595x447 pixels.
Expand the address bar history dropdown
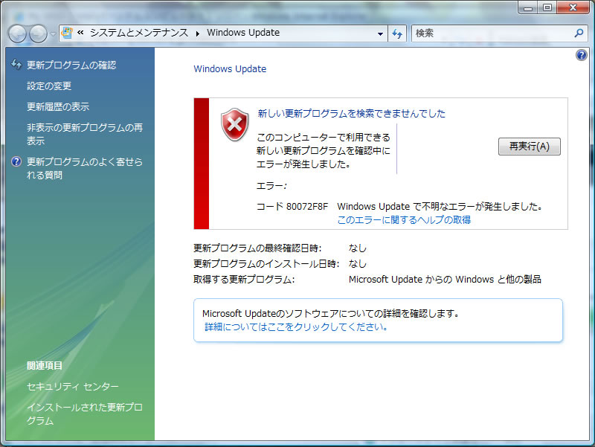tap(380, 33)
